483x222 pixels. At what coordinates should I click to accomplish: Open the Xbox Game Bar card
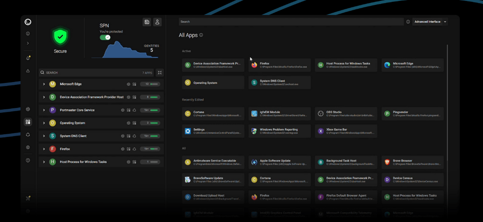pos(346,131)
